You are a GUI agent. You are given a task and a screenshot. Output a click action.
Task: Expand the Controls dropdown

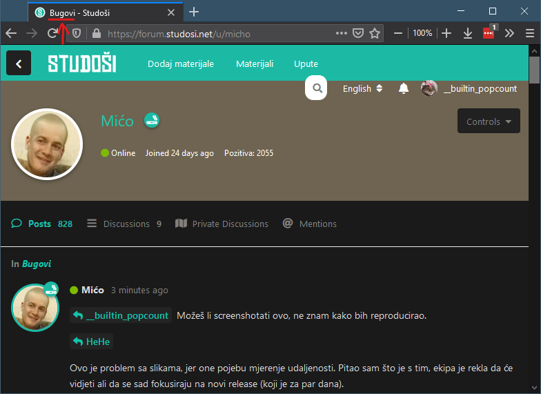click(x=489, y=121)
